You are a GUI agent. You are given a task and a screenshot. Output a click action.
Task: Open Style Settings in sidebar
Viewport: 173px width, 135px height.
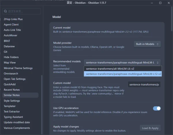[12, 101]
